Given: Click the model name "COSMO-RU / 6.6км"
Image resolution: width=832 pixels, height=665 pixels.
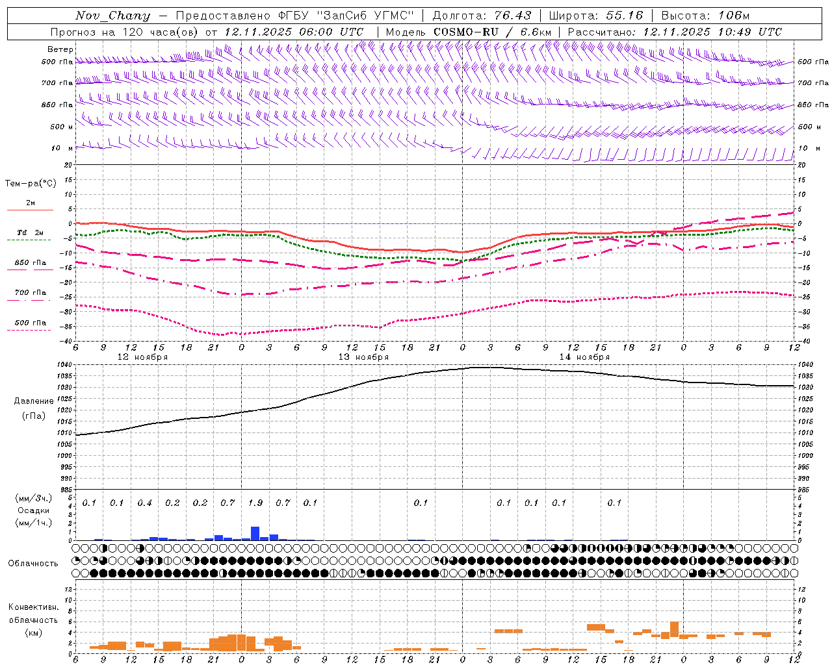Looking at the screenshot, I should point(493,32).
